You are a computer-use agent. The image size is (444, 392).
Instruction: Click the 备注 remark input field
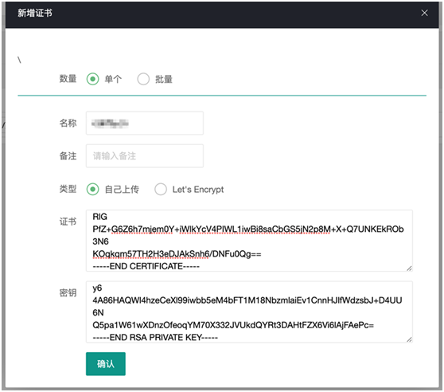click(x=145, y=156)
